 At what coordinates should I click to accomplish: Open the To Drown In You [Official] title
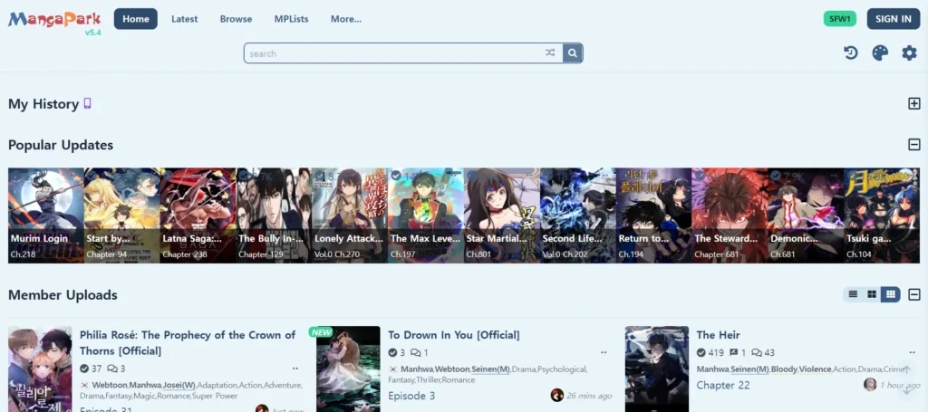tap(454, 335)
